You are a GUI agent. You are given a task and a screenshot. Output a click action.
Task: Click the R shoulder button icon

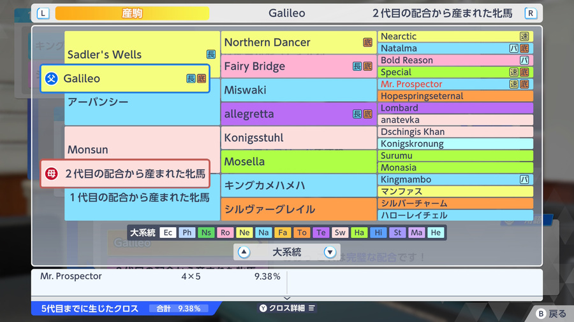531,13
